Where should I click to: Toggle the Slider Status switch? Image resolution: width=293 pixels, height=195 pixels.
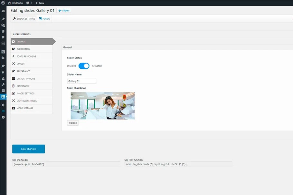(84, 66)
